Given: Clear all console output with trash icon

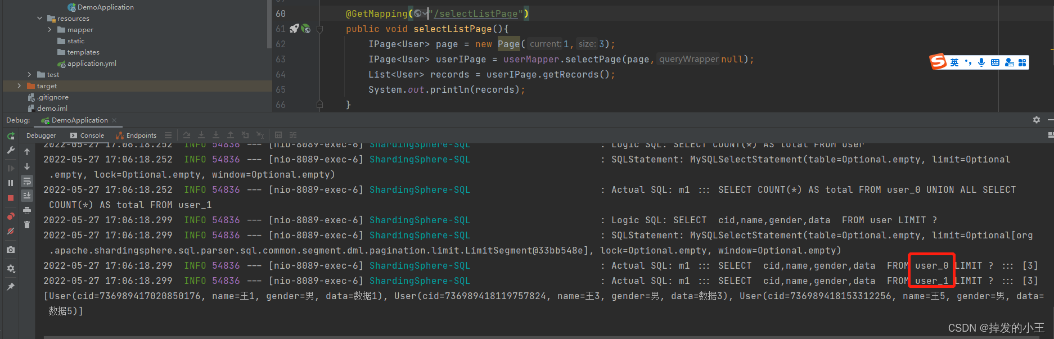Looking at the screenshot, I should (x=26, y=225).
